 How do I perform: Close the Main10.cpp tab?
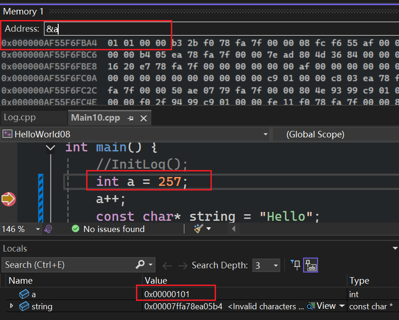143,118
